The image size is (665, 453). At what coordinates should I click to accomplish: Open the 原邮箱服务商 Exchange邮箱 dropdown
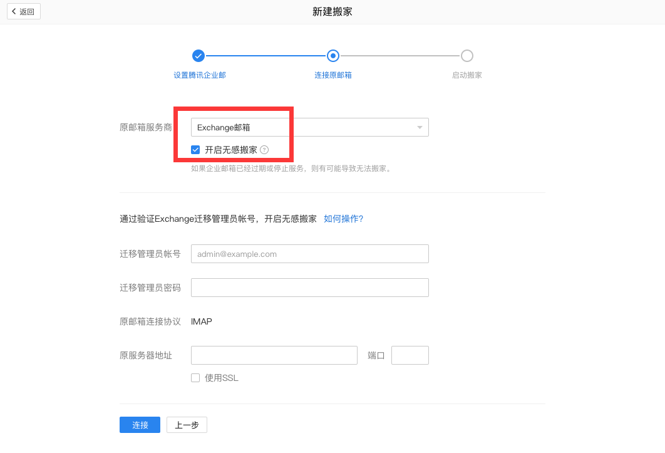(x=309, y=127)
